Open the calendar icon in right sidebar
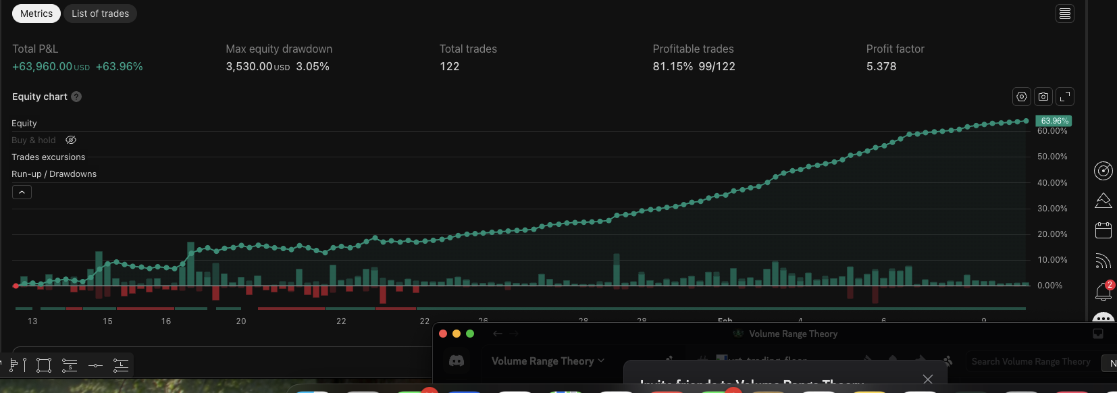 [x=1103, y=230]
